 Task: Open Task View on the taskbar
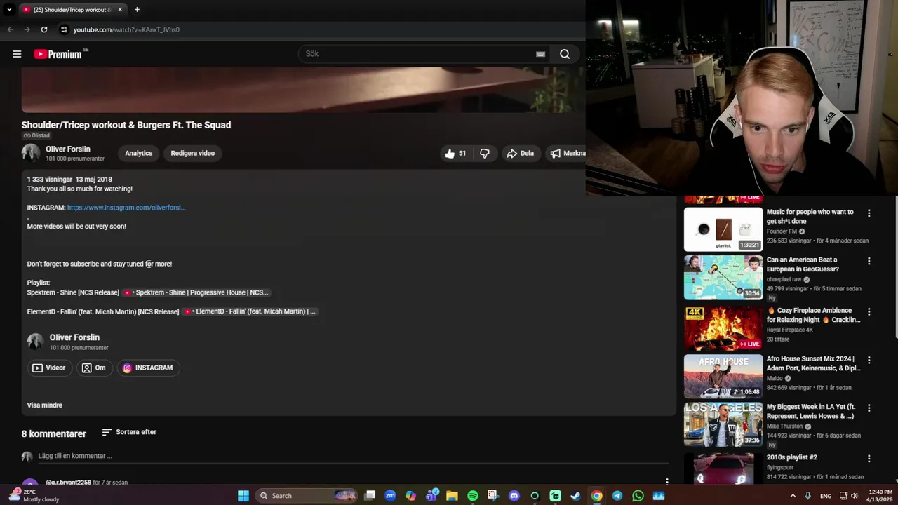pos(370,496)
